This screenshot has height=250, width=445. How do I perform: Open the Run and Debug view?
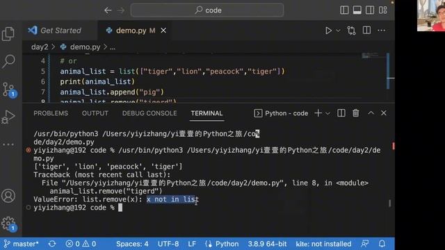click(x=8, y=117)
